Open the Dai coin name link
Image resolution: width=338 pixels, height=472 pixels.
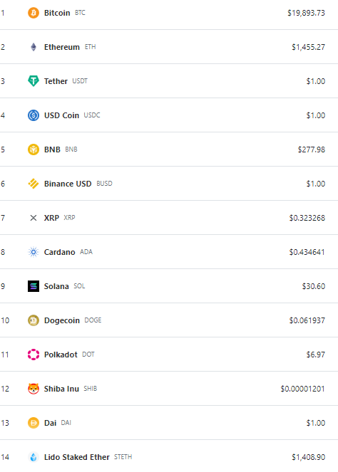(50, 423)
